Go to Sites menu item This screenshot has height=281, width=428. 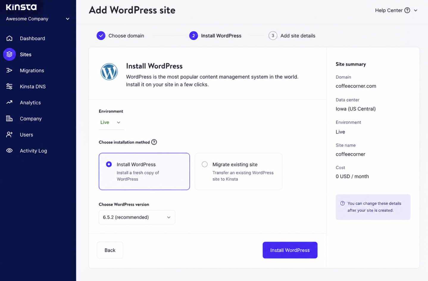tap(26, 55)
